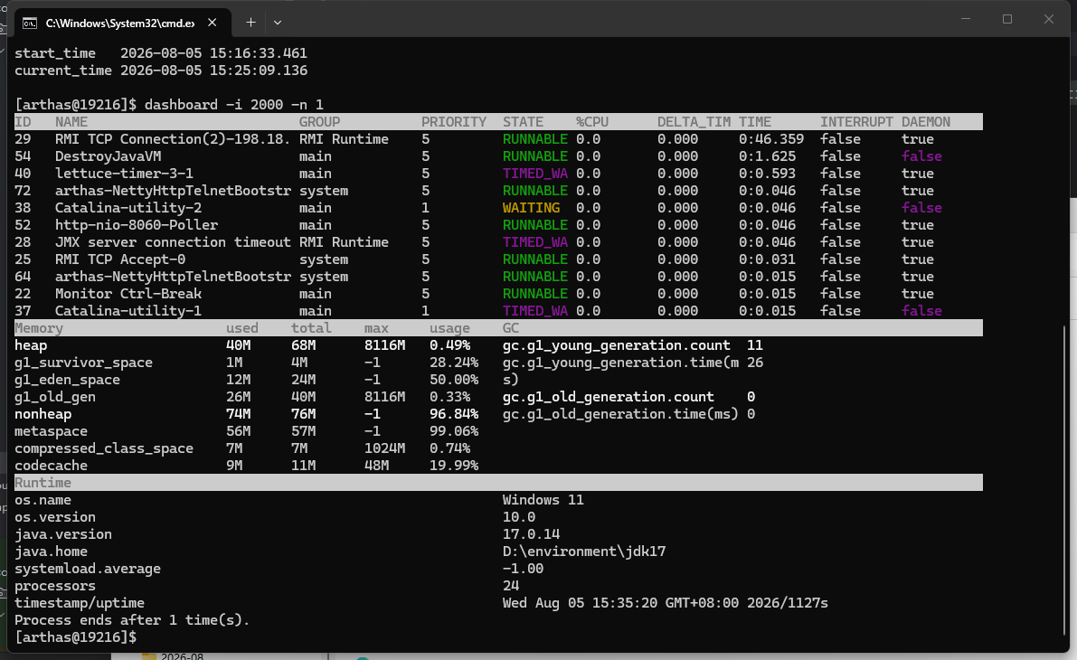Screen dimensions: 1077x660
Task: Click the g1_eden_space row label
Action: [67, 379]
